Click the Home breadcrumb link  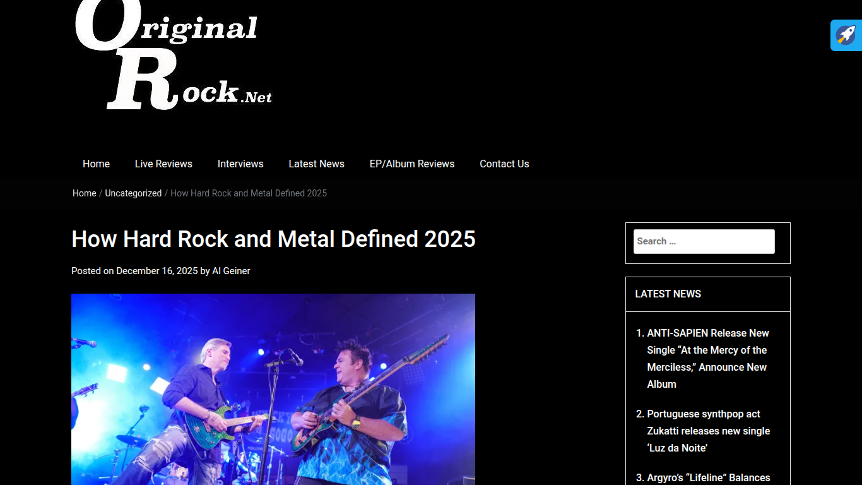click(x=85, y=193)
